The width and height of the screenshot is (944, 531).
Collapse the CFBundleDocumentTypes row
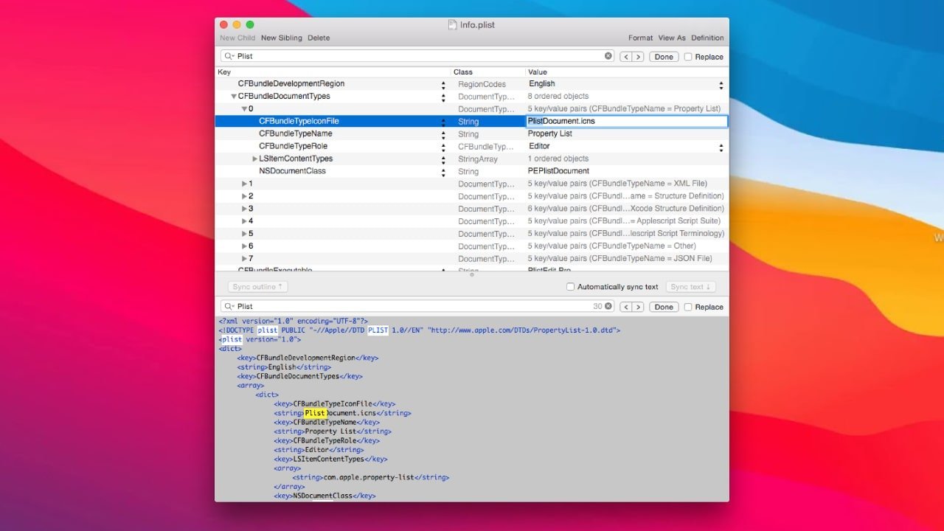(x=234, y=97)
